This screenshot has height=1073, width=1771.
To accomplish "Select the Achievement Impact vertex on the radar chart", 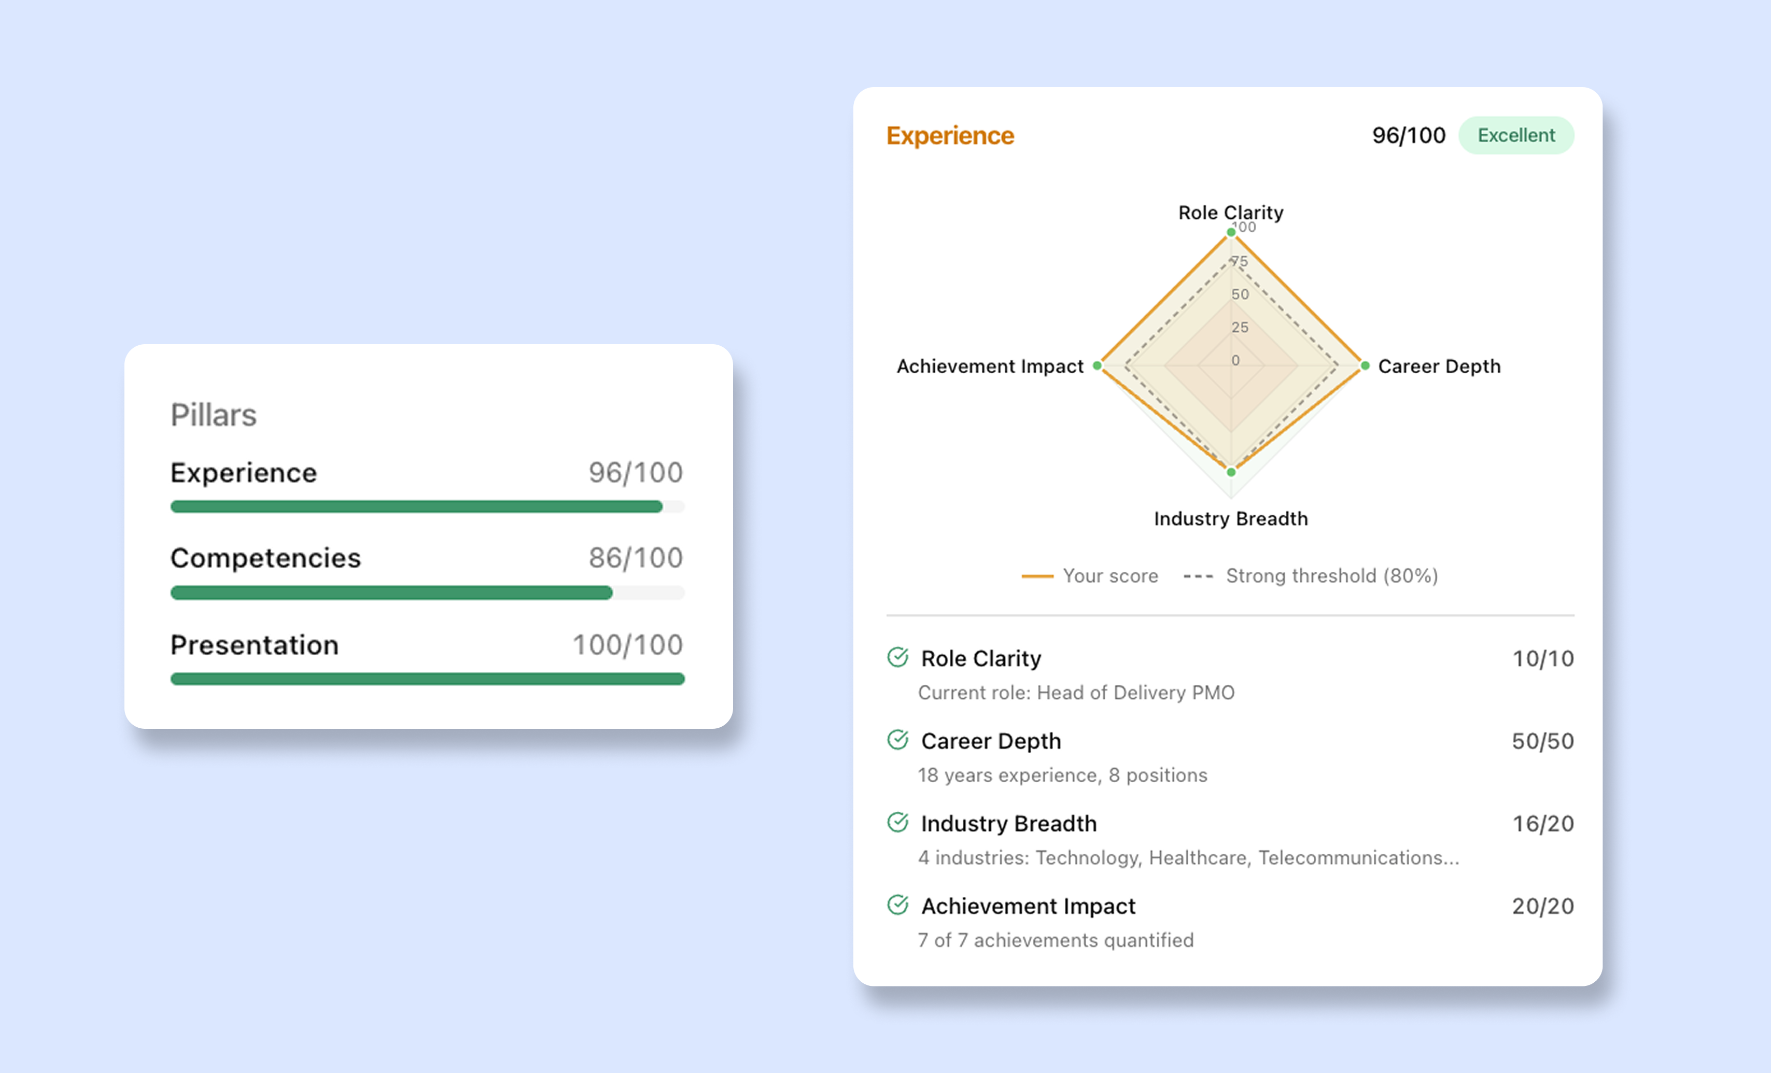I will 1098,366.
